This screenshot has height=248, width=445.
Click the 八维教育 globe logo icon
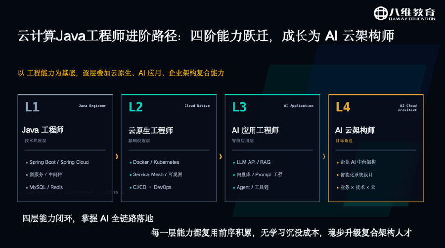tap(381, 13)
